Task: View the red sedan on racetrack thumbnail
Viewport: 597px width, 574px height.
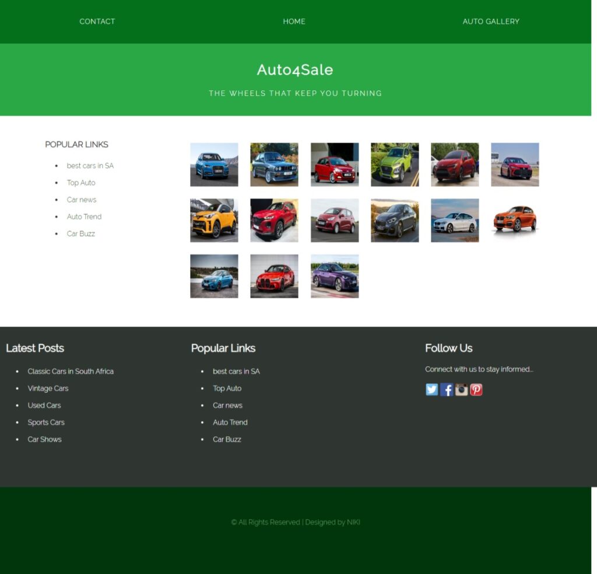Action: click(x=515, y=164)
